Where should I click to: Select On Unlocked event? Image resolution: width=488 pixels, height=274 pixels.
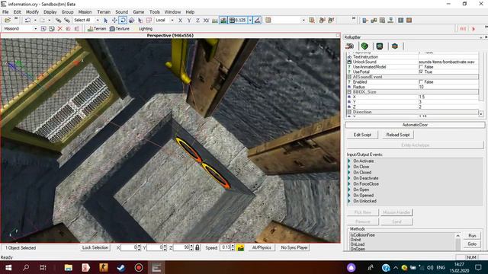(364, 201)
